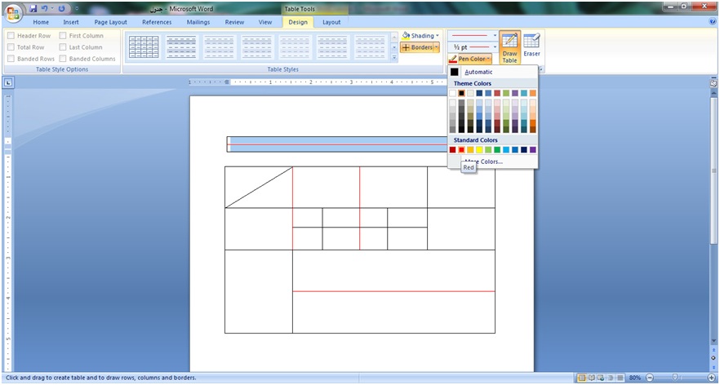
Task: Toggle the Header Row checkbox
Action: (11, 35)
